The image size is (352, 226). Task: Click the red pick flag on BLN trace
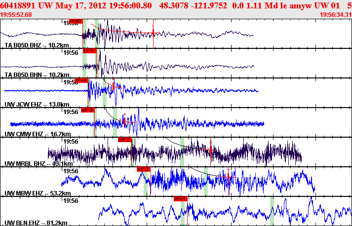(181, 198)
